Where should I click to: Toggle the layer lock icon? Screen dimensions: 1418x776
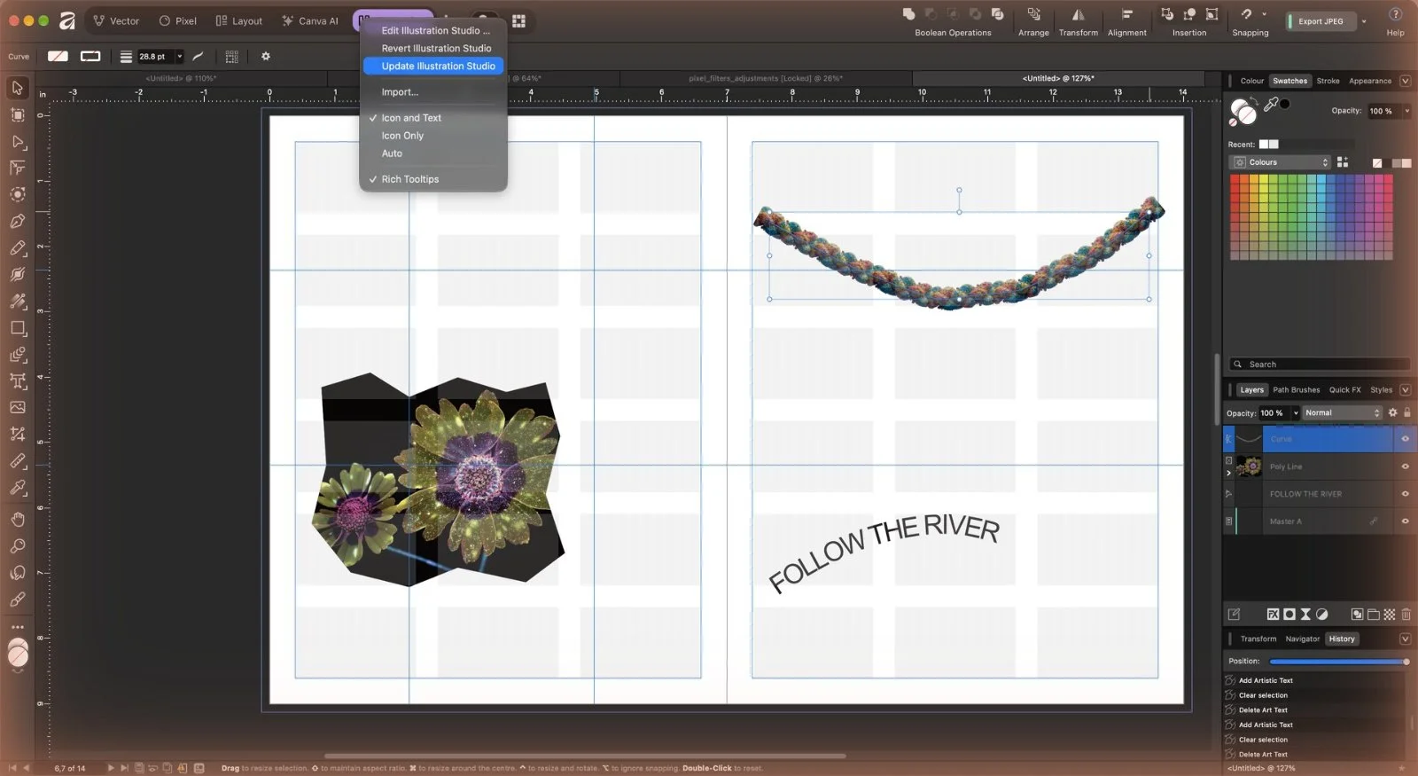[x=1406, y=412]
